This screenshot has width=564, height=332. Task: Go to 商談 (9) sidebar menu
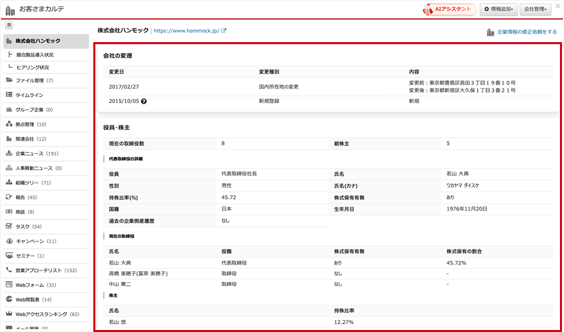25,212
